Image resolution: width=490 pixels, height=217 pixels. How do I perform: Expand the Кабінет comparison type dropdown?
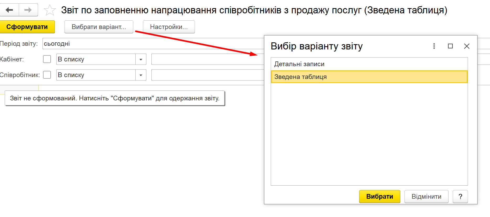[x=141, y=60]
